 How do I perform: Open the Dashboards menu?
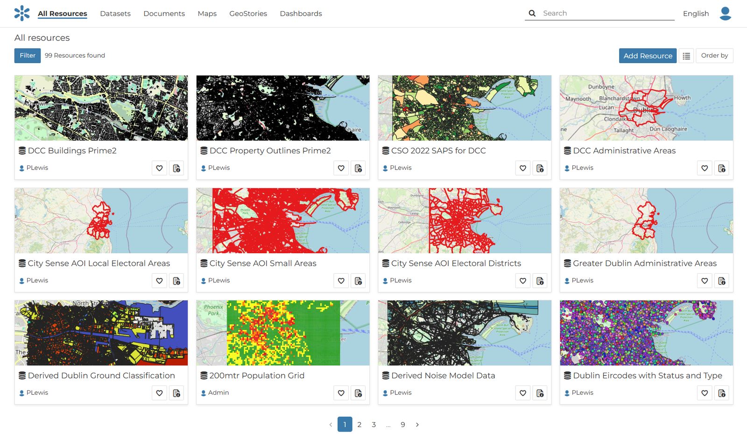[301, 14]
